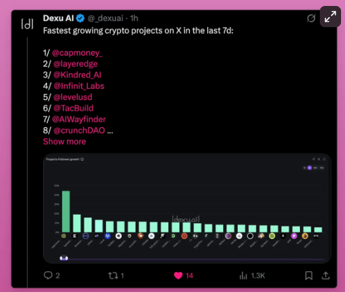This screenshot has width=345, height=292.
Task: Open the follower growth chart image
Action: pyautogui.click(x=187, y=208)
